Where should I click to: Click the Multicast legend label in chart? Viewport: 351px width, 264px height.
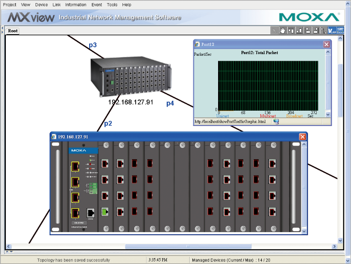coord(268,116)
